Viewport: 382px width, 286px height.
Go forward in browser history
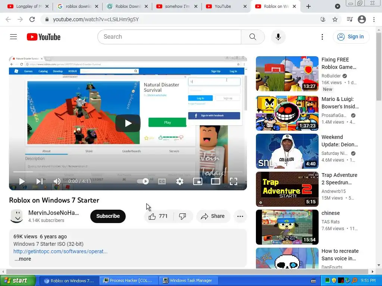tap(20, 19)
